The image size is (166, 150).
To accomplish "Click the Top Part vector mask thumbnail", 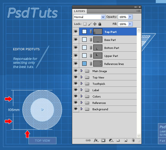I will pyautogui.click(x=98, y=31).
